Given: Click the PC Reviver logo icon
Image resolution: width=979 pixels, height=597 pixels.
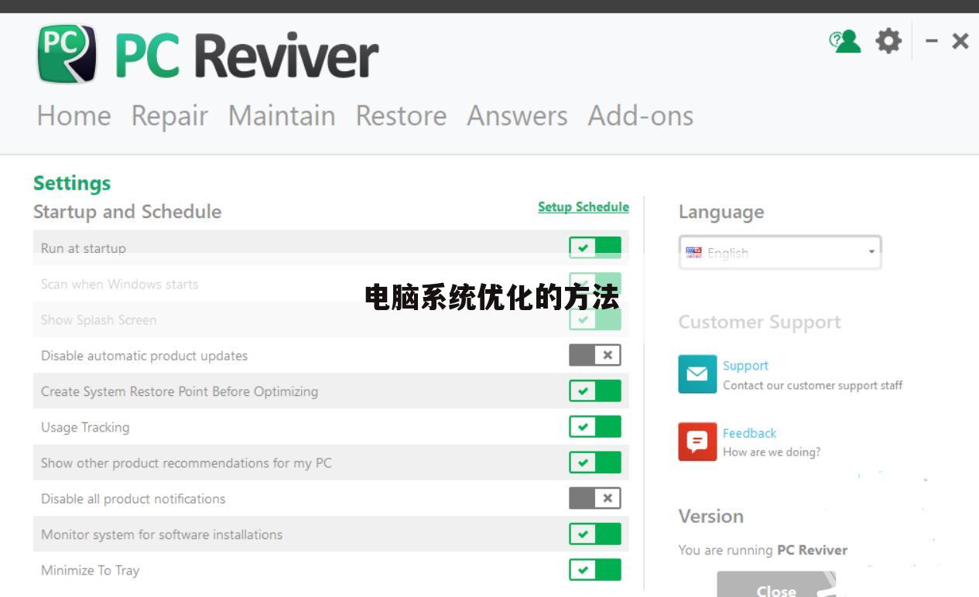Looking at the screenshot, I should click(67, 53).
